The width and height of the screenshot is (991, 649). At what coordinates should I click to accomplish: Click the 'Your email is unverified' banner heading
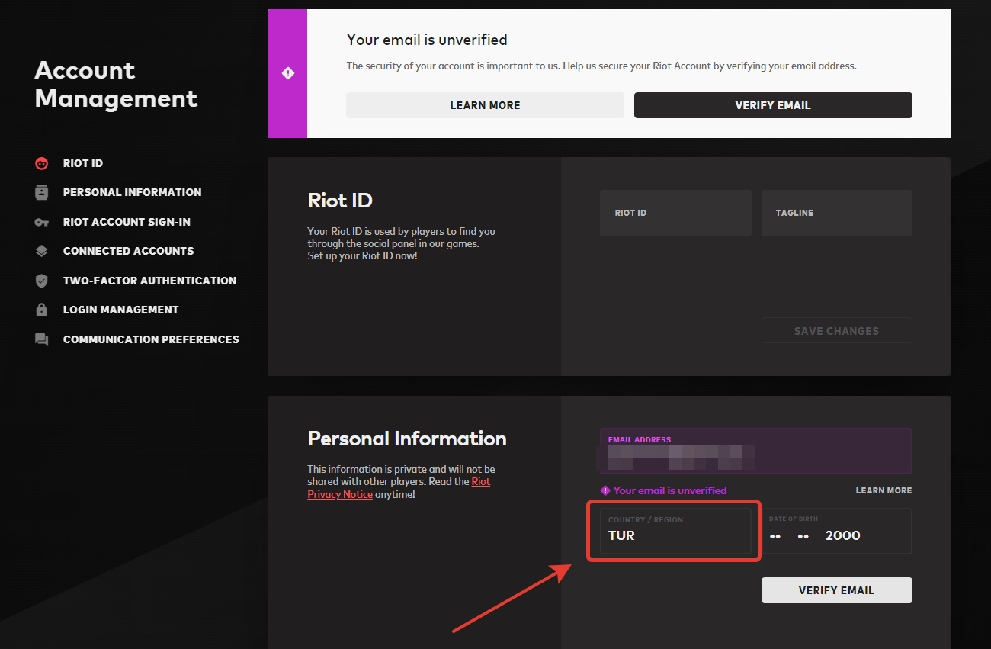[427, 40]
